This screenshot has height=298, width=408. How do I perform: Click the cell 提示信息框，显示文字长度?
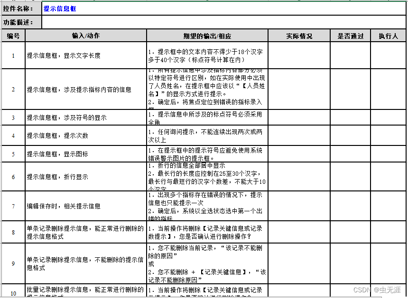click(x=86, y=55)
